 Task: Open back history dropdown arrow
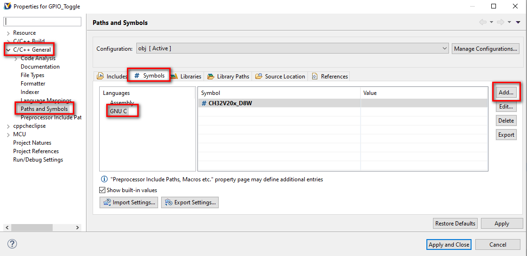491,22
